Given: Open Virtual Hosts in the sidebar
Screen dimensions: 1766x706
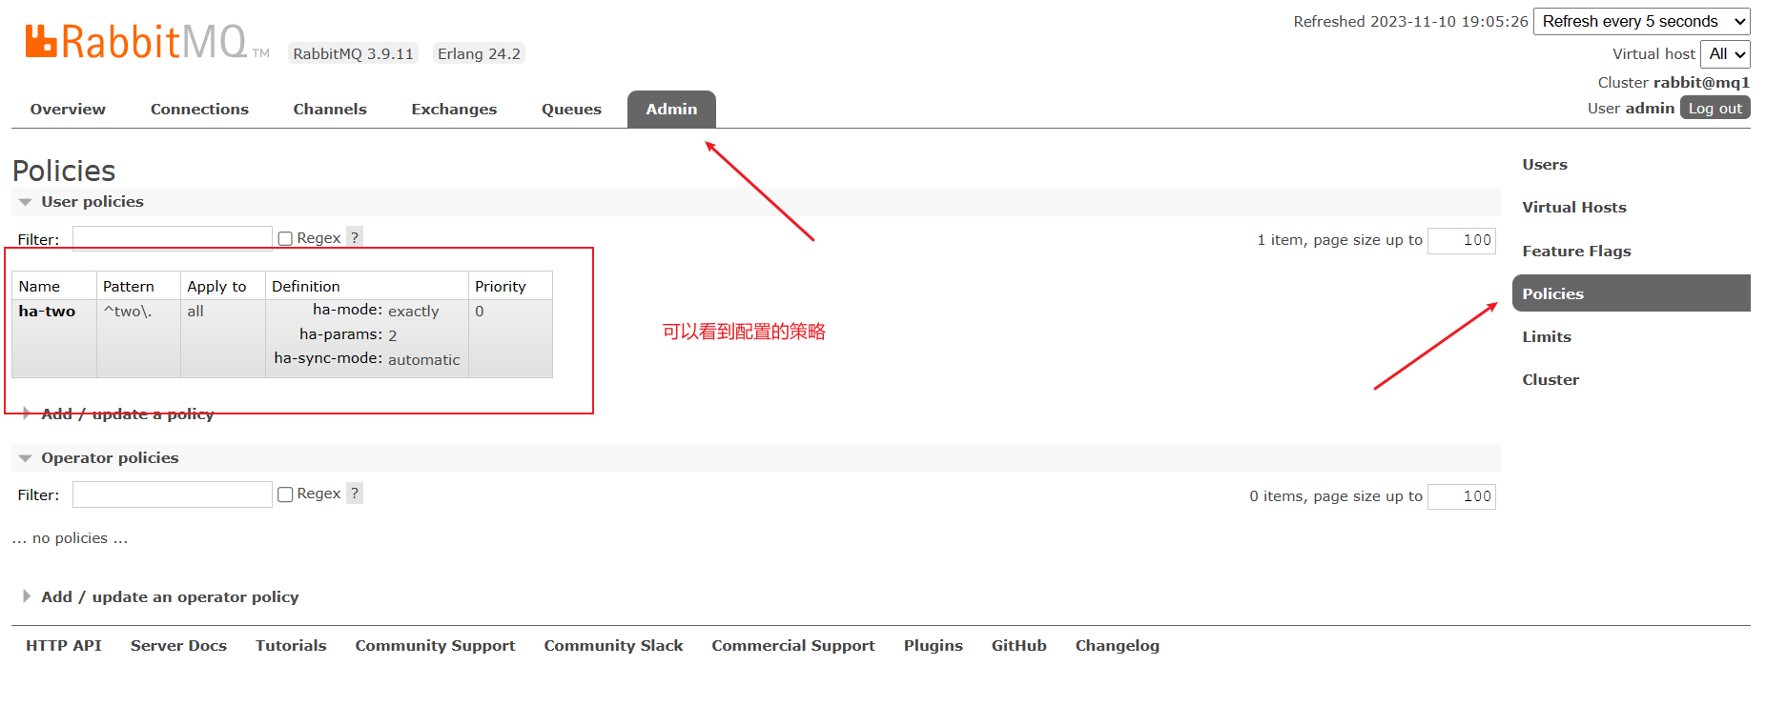Looking at the screenshot, I should point(1574,207).
